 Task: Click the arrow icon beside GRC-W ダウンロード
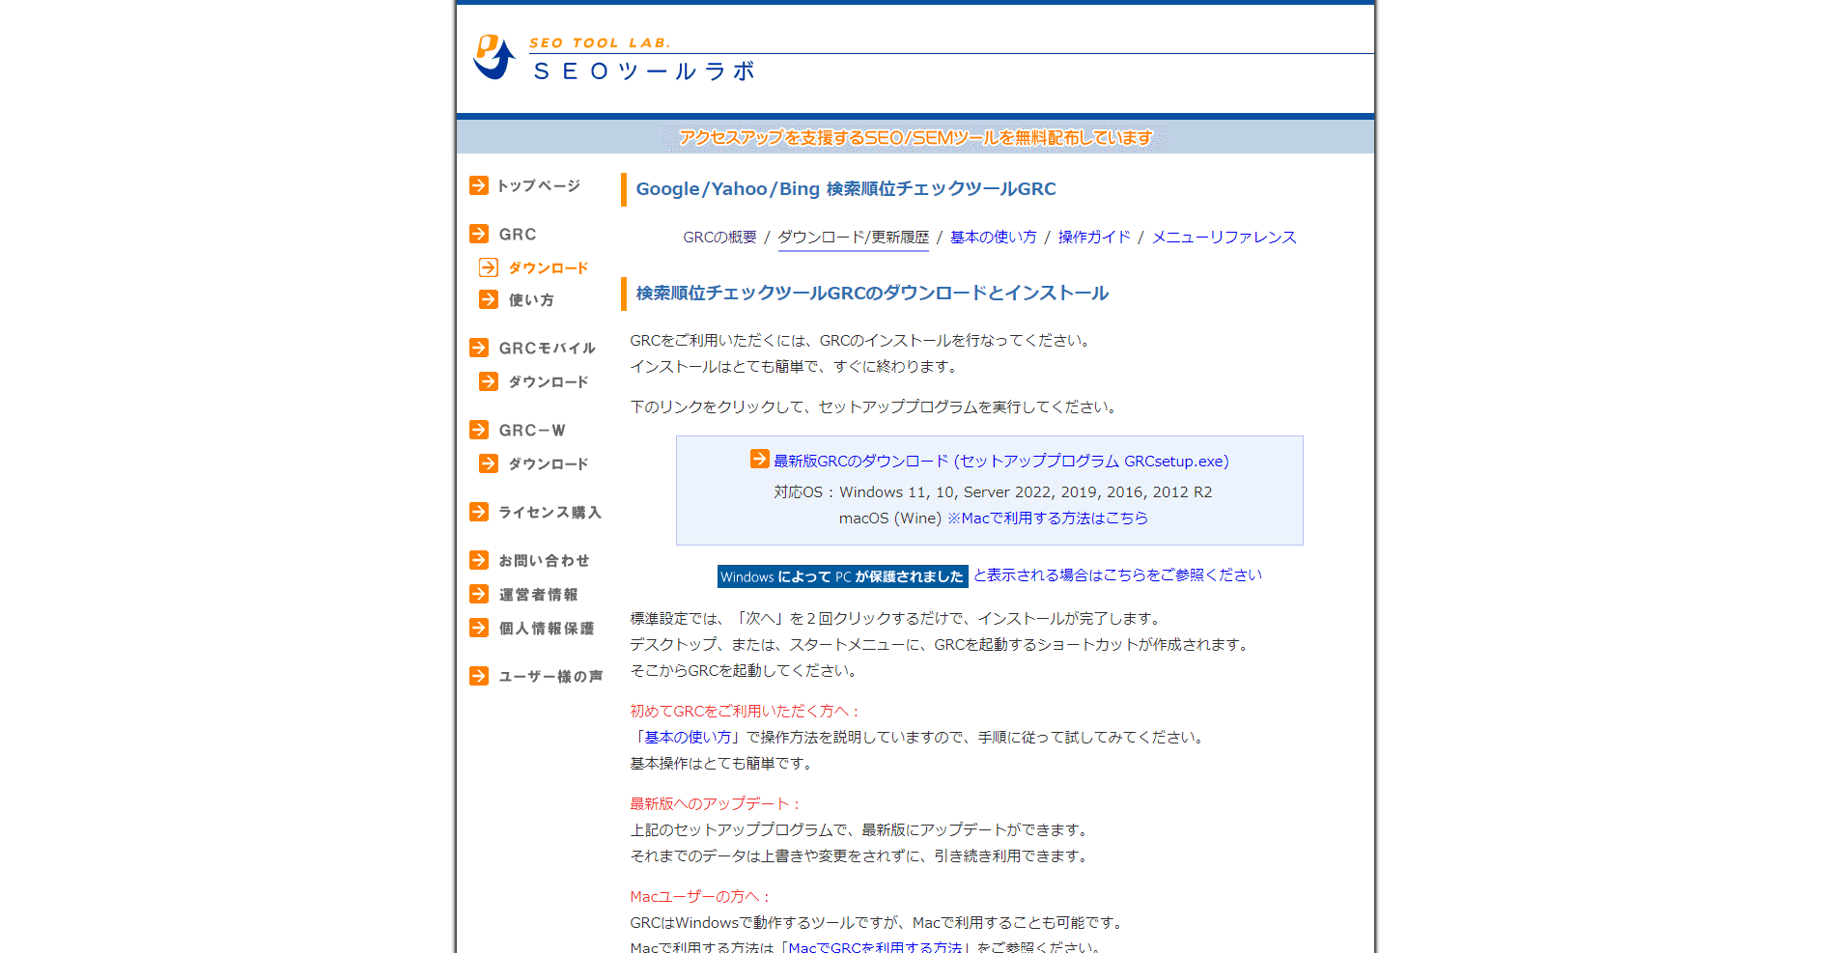click(489, 463)
